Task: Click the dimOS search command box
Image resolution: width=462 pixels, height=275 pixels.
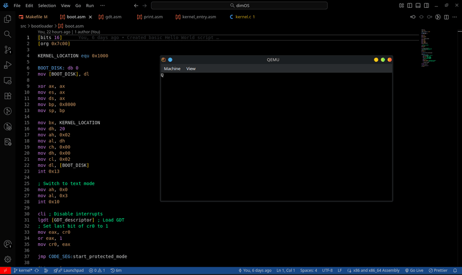Action: pos(239,6)
